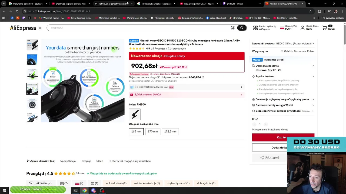Select 170 mm crank length
The width and height of the screenshot is (346, 194).
pos(153,131)
